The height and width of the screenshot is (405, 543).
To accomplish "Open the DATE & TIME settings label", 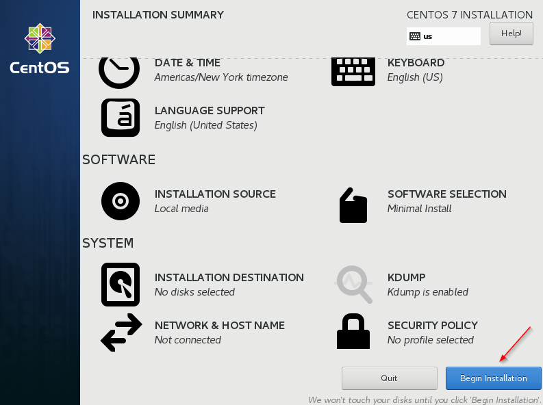I will tap(188, 63).
